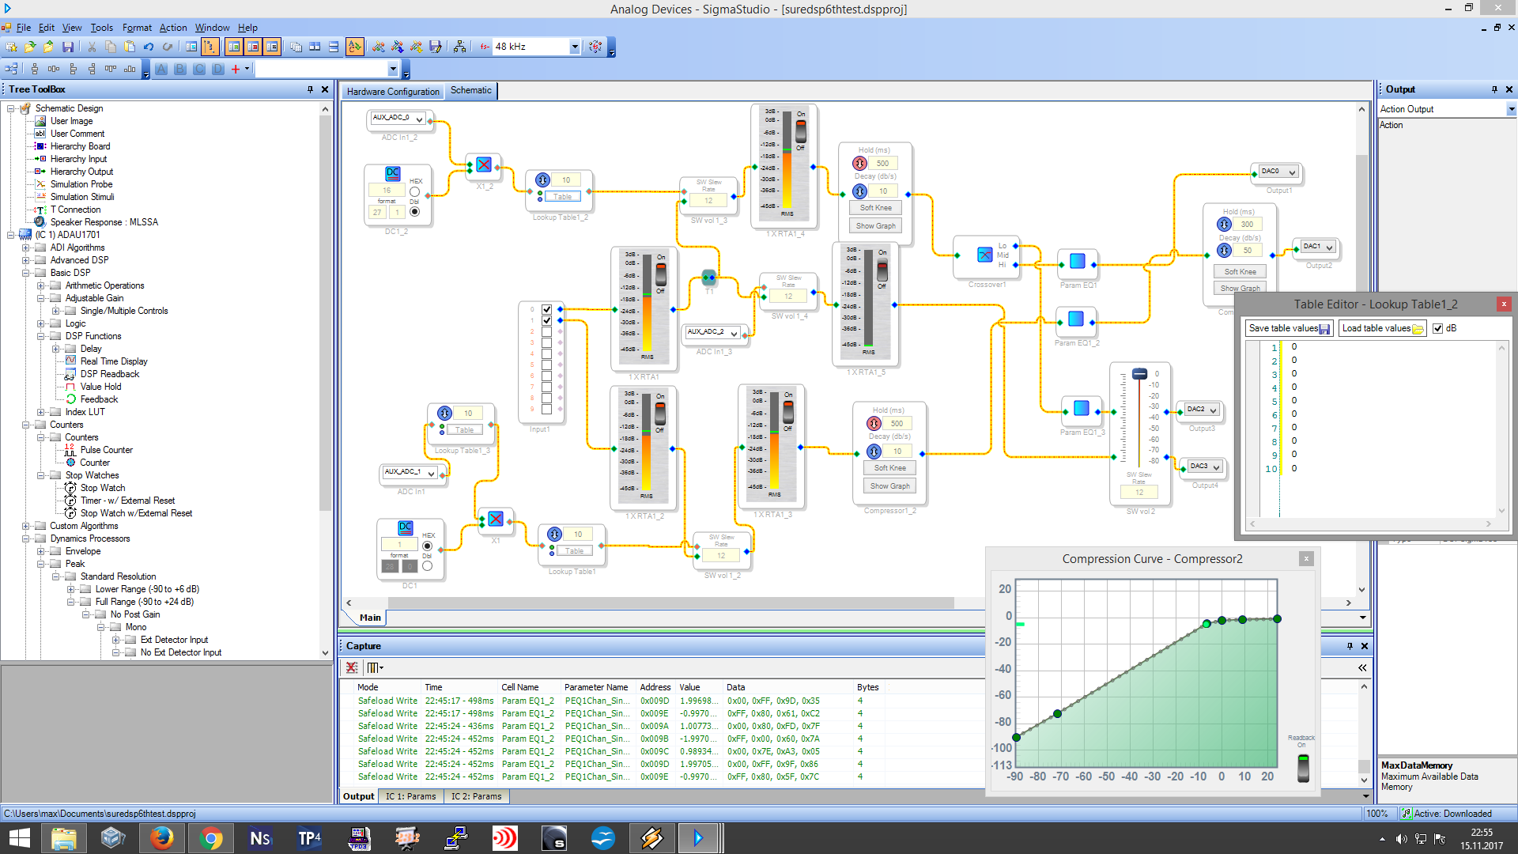Check the third Input1 channel checkbox
This screenshot has height=854, width=1518.
coord(546,331)
